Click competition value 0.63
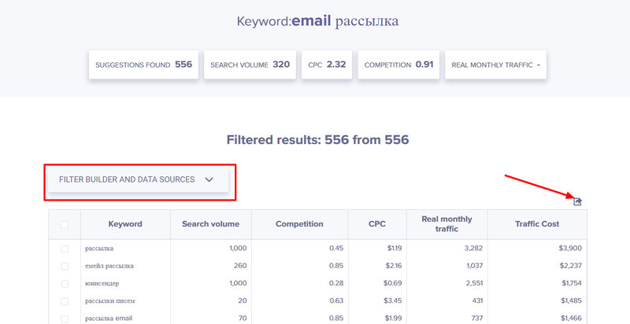This screenshot has width=630, height=324. [336, 300]
